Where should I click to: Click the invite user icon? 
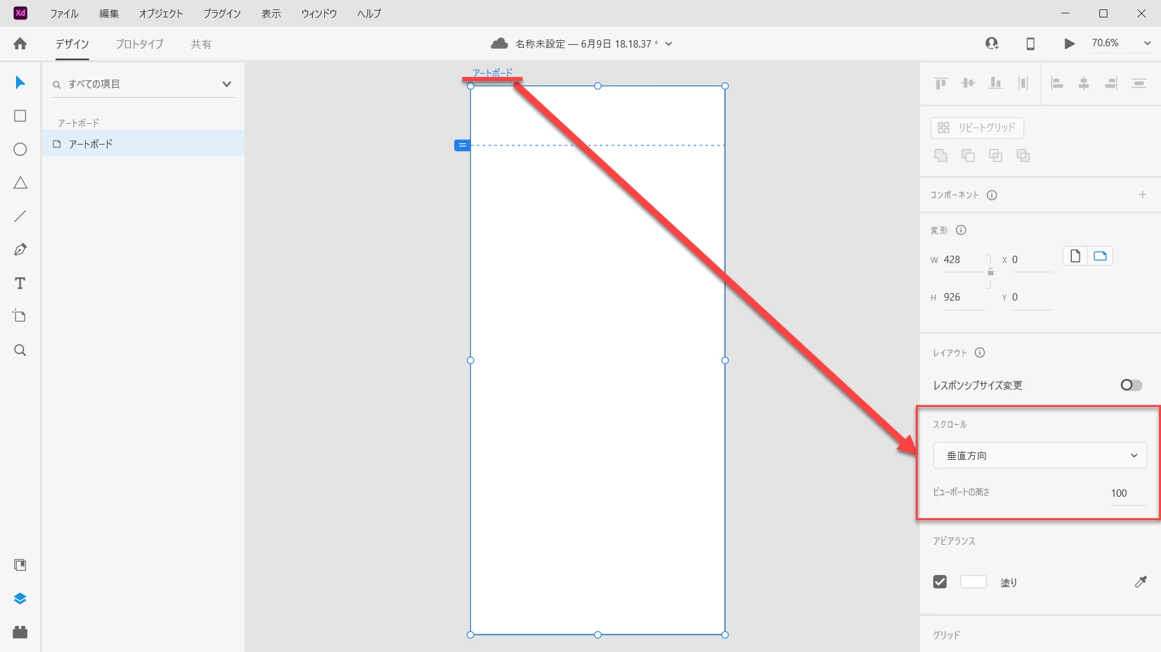[992, 44]
